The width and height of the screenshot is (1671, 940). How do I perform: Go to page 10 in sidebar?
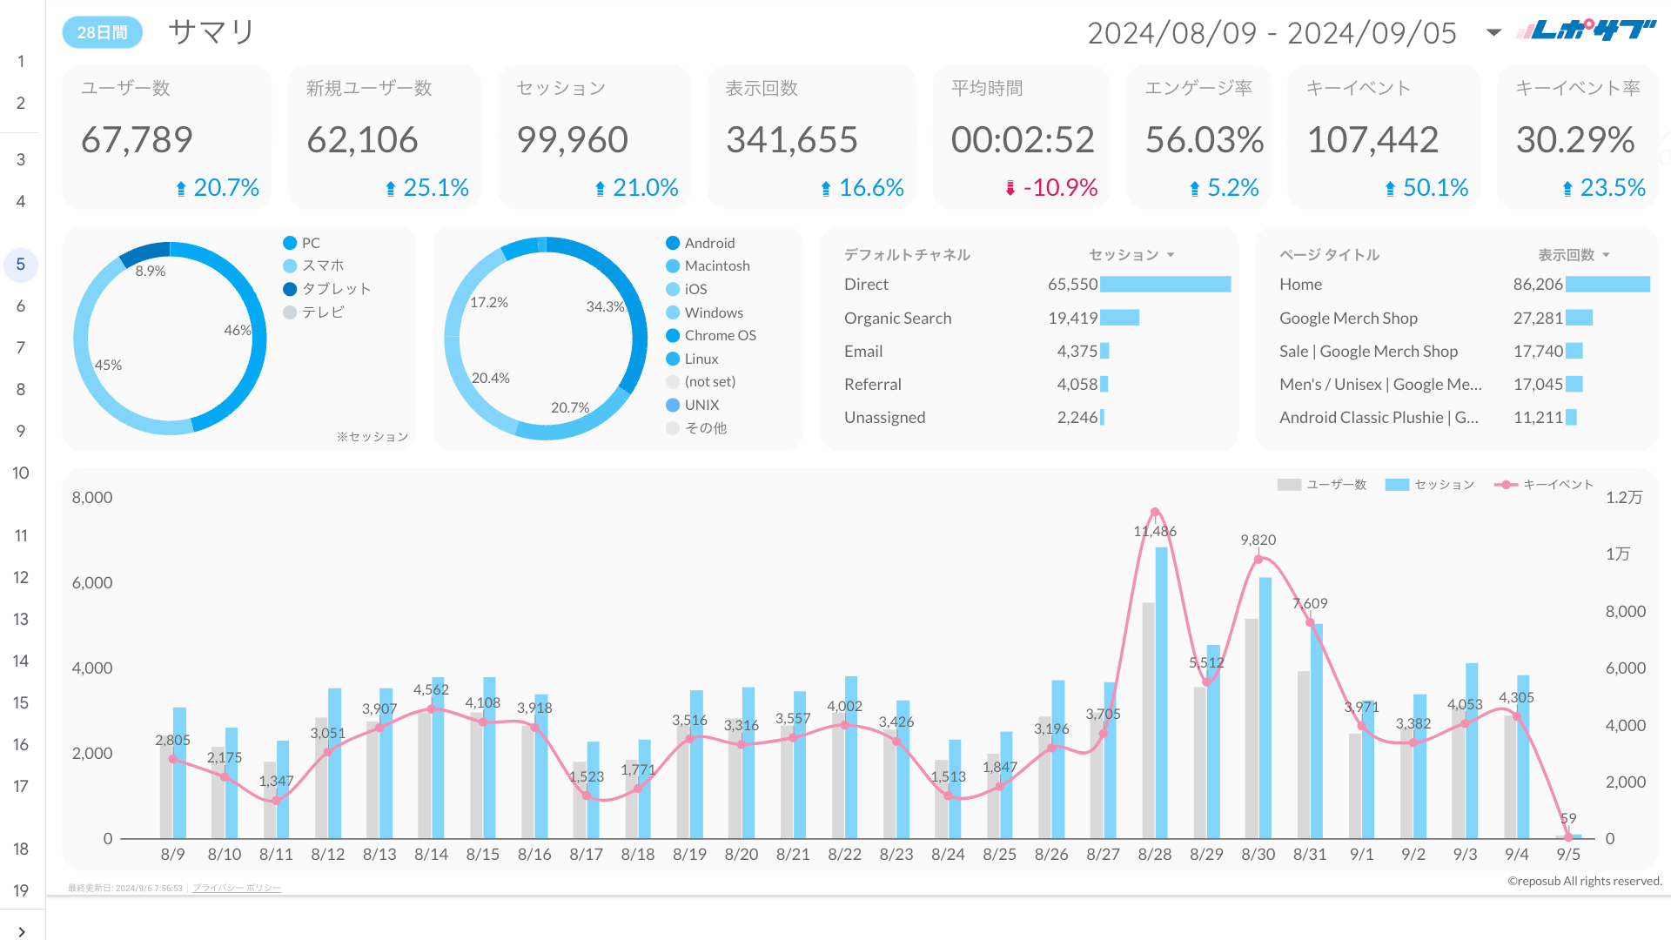(x=21, y=473)
